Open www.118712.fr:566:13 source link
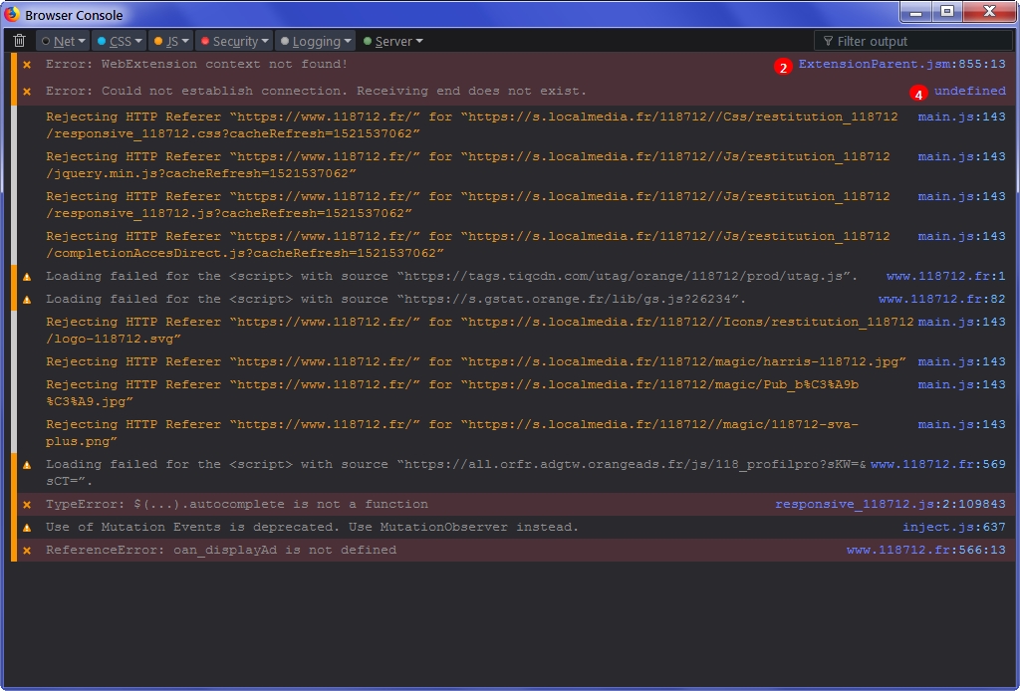This screenshot has height=691, width=1020. point(925,550)
